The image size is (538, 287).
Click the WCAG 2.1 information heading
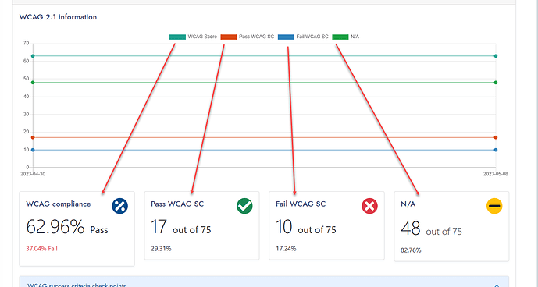coord(58,17)
